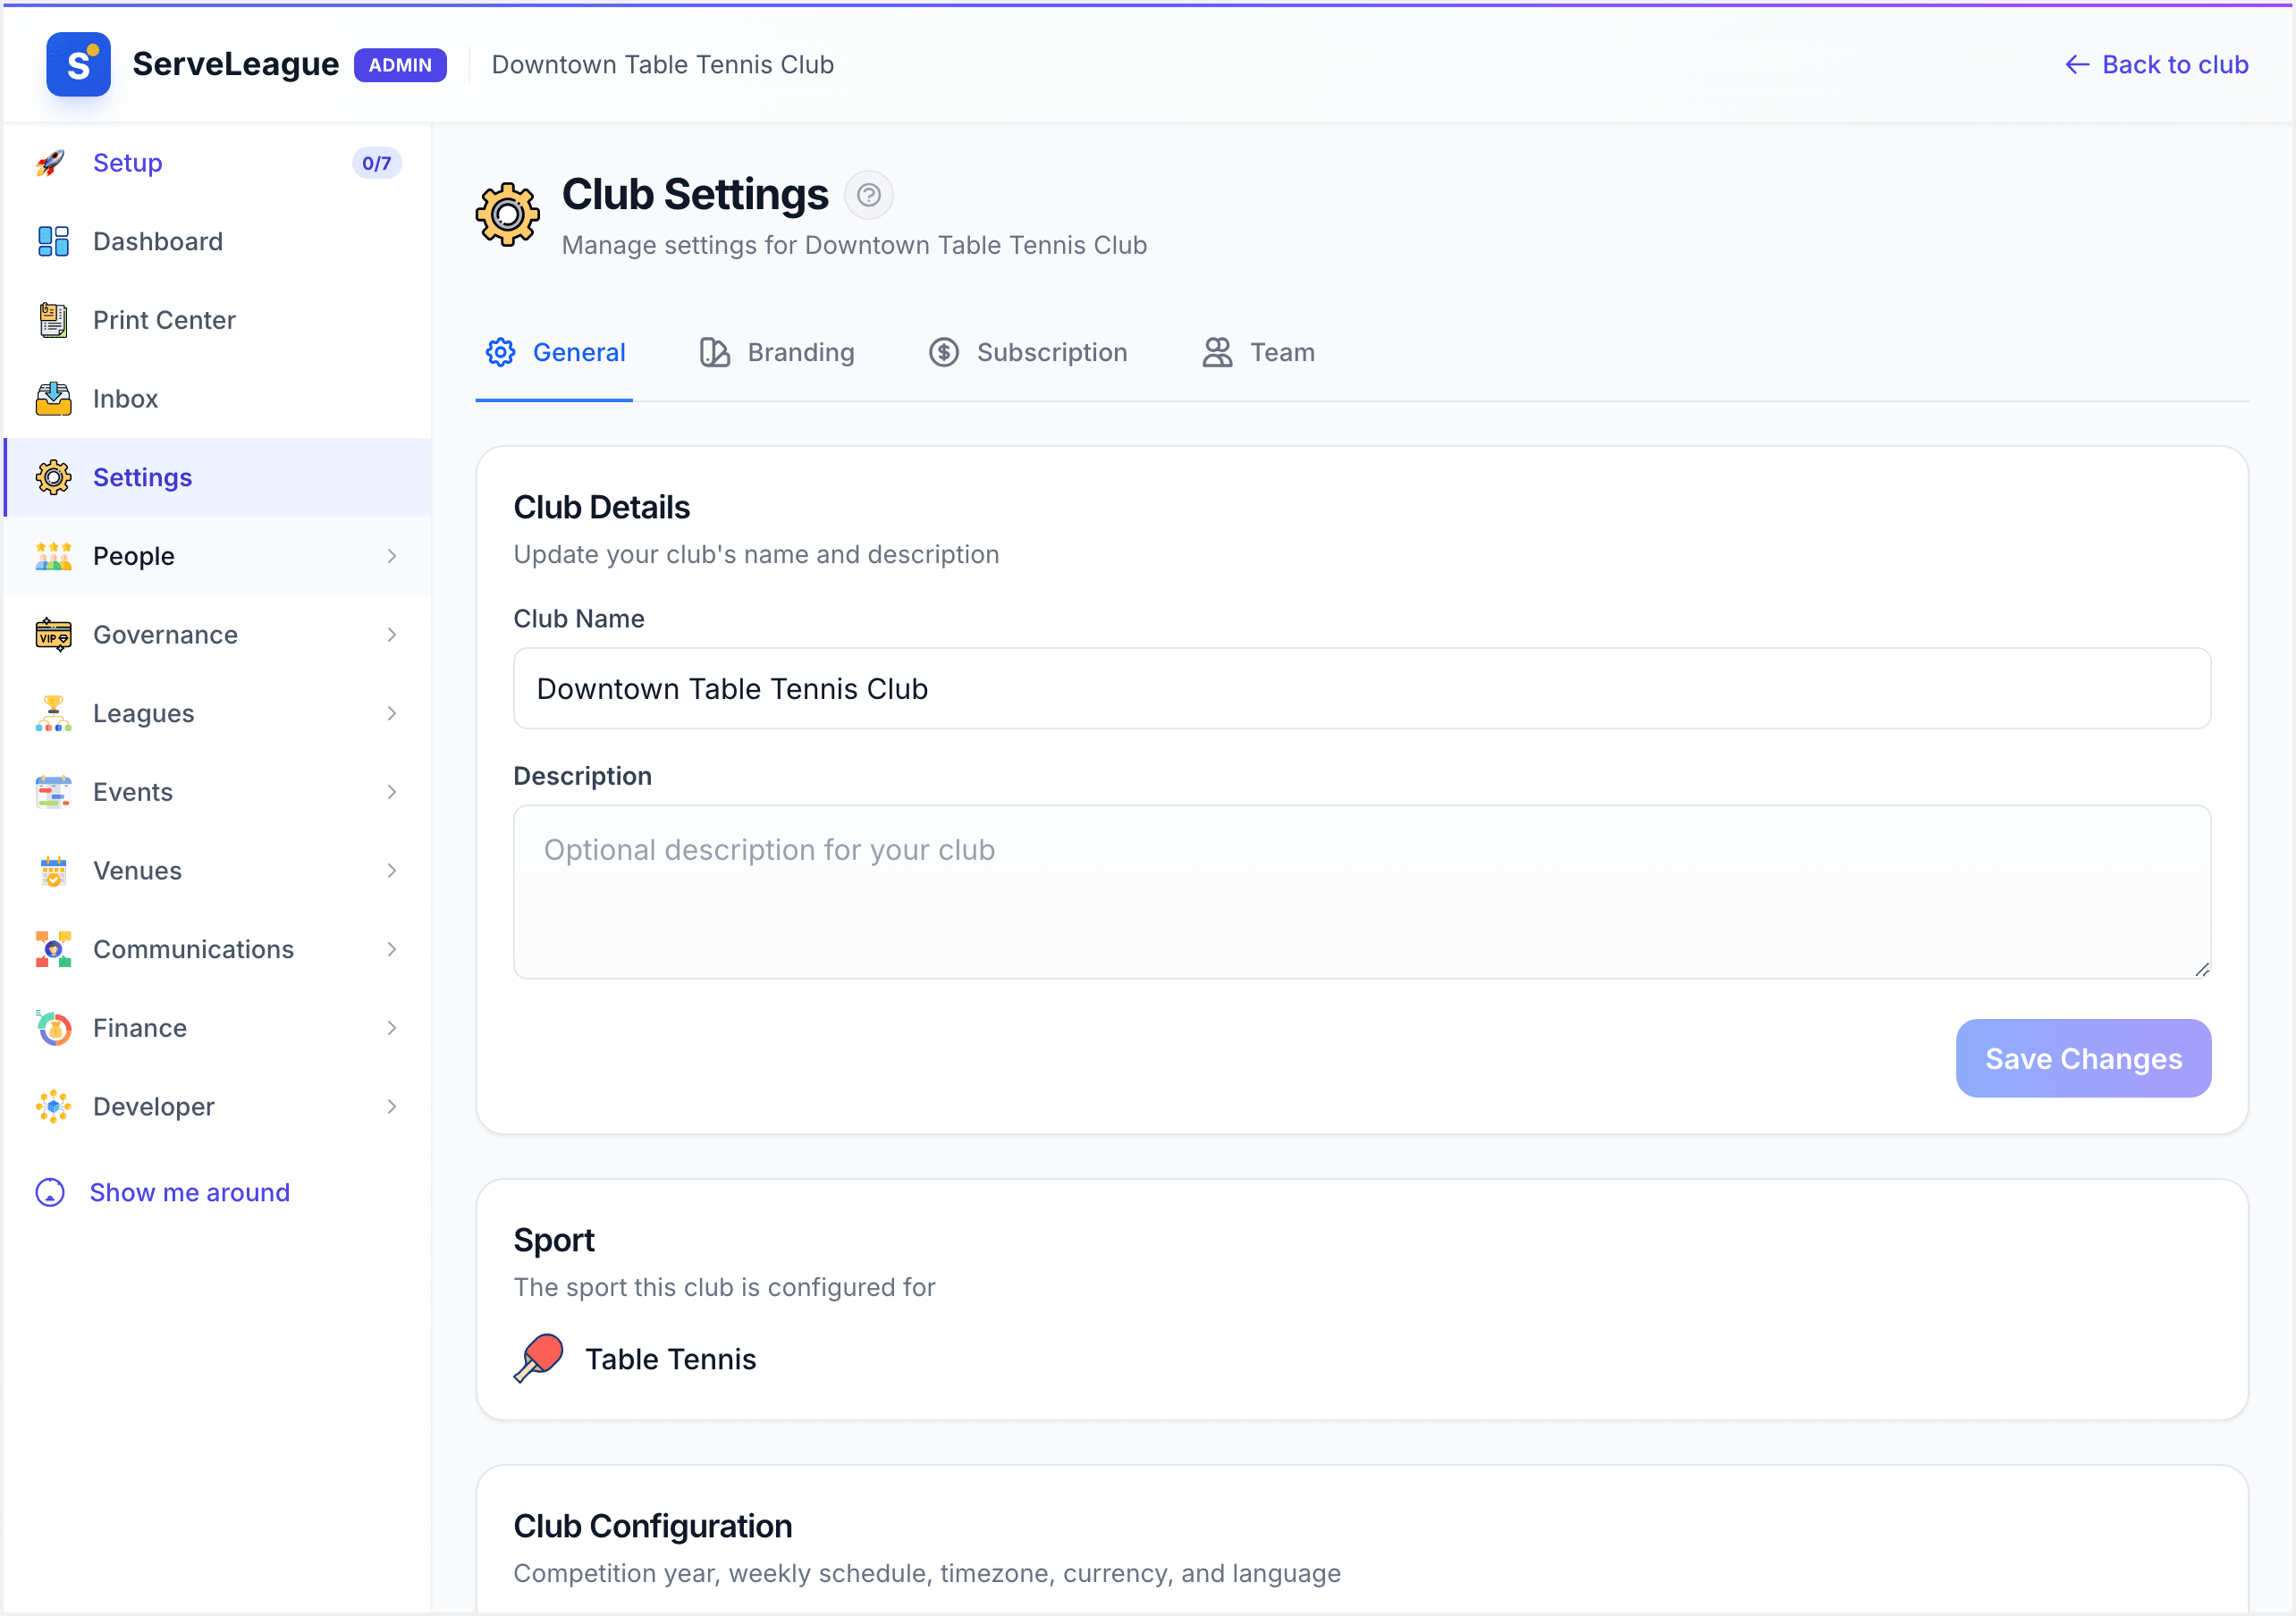This screenshot has width=2296, height=1616.
Task: Expand the Venues section chevron
Action: 391,871
